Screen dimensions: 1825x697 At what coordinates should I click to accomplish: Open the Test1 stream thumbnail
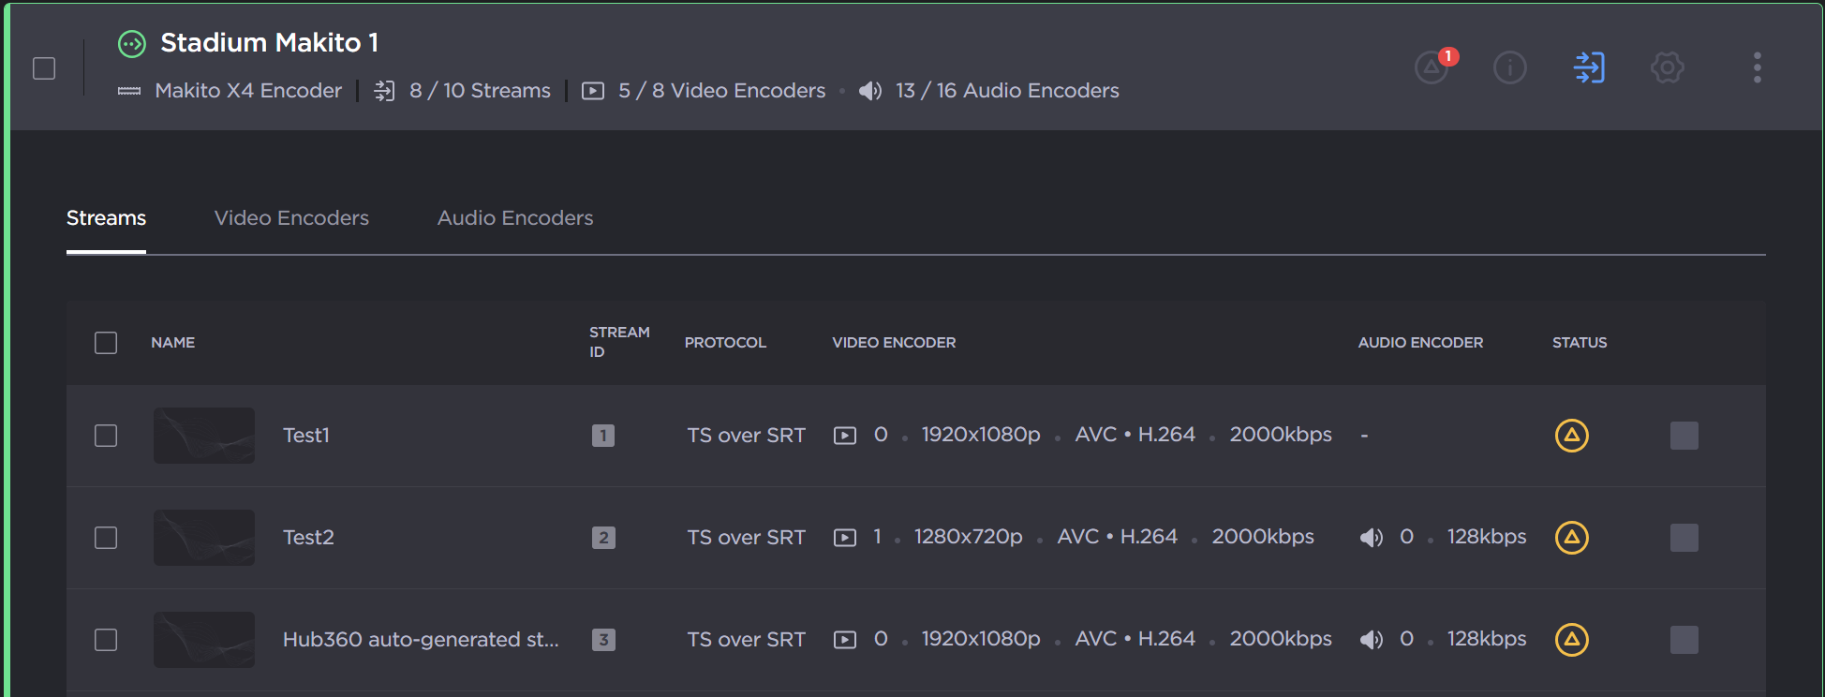click(x=204, y=436)
